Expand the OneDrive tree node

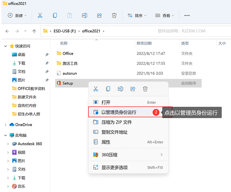(6, 125)
